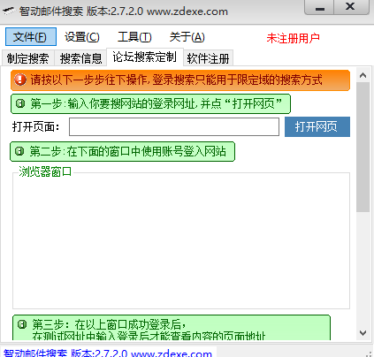Click the scrollbar up arrow
The height and width of the screenshot is (357, 374).
[x=363, y=75]
